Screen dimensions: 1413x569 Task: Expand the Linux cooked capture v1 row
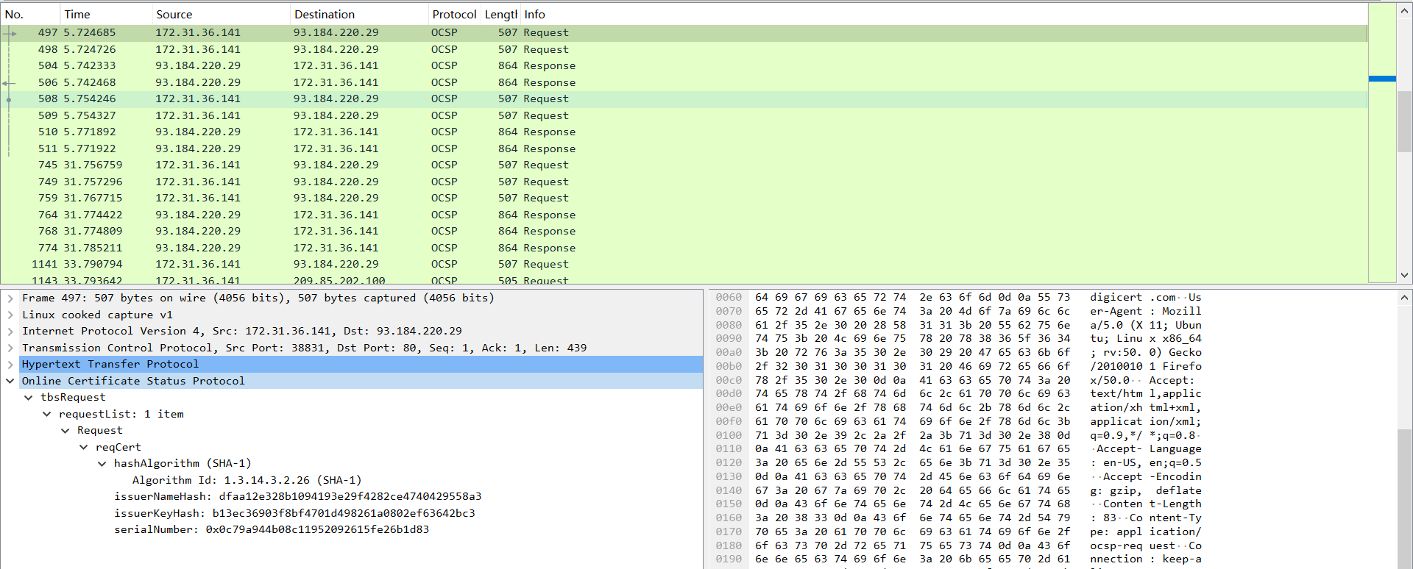coord(10,315)
